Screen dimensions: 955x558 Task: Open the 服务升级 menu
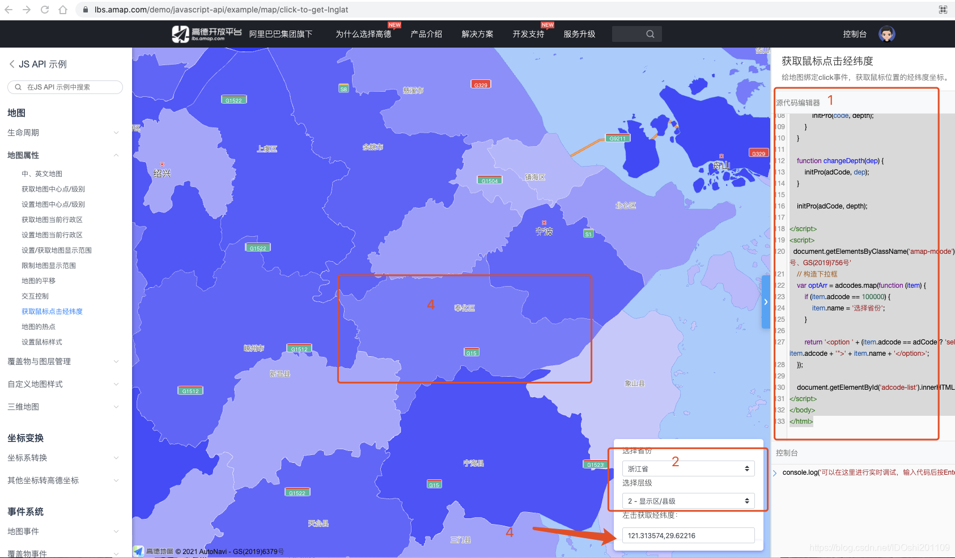pyautogui.click(x=579, y=34)
